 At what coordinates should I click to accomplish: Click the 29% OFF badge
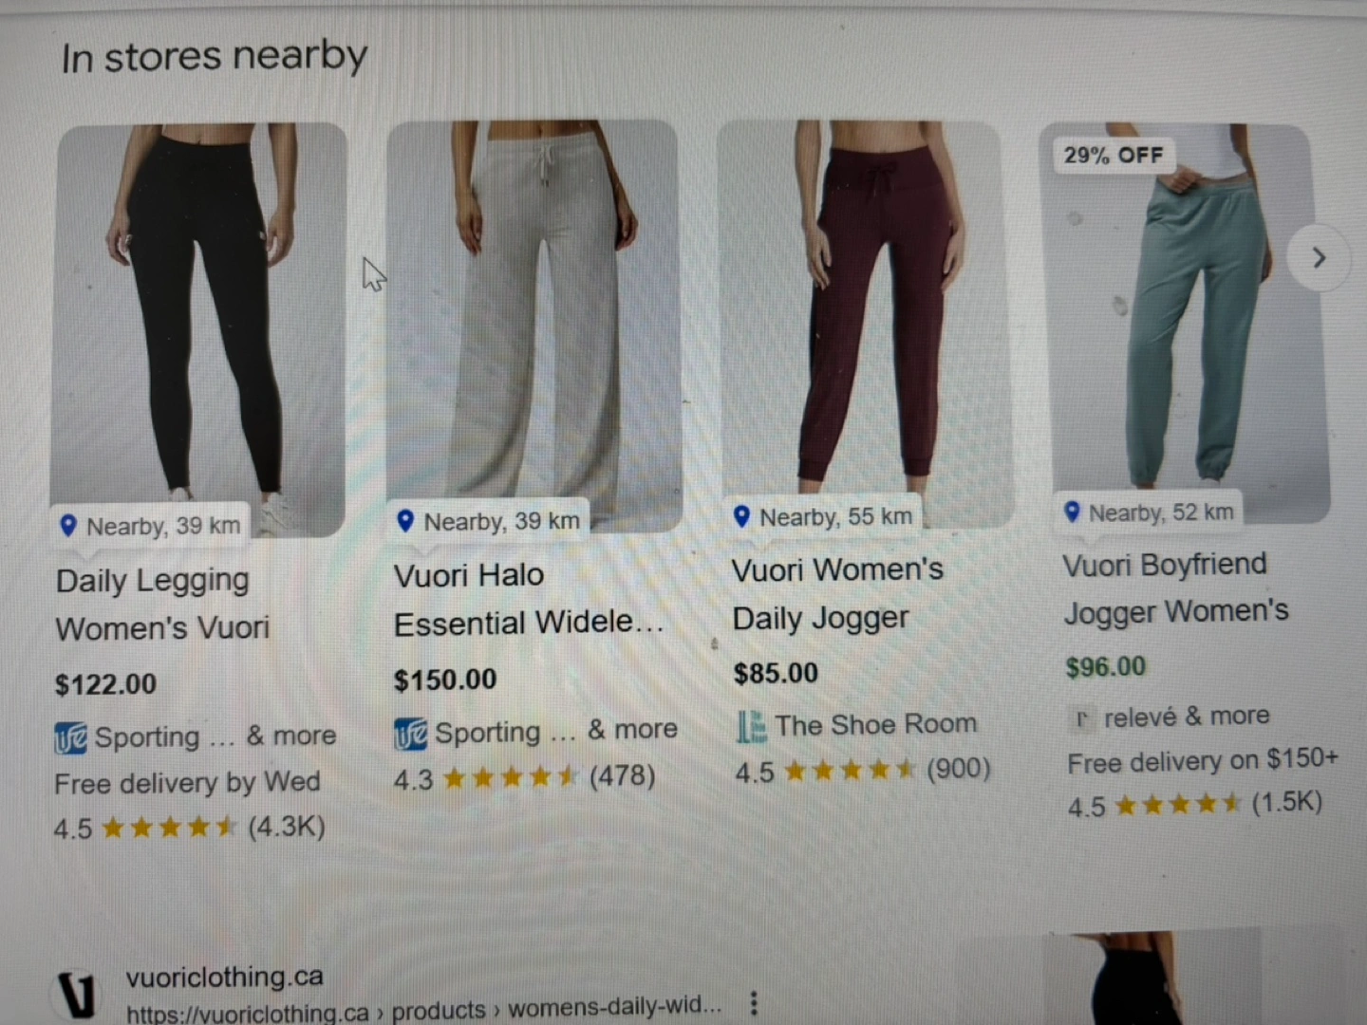pyautogui.click(x=1114, y=155)
